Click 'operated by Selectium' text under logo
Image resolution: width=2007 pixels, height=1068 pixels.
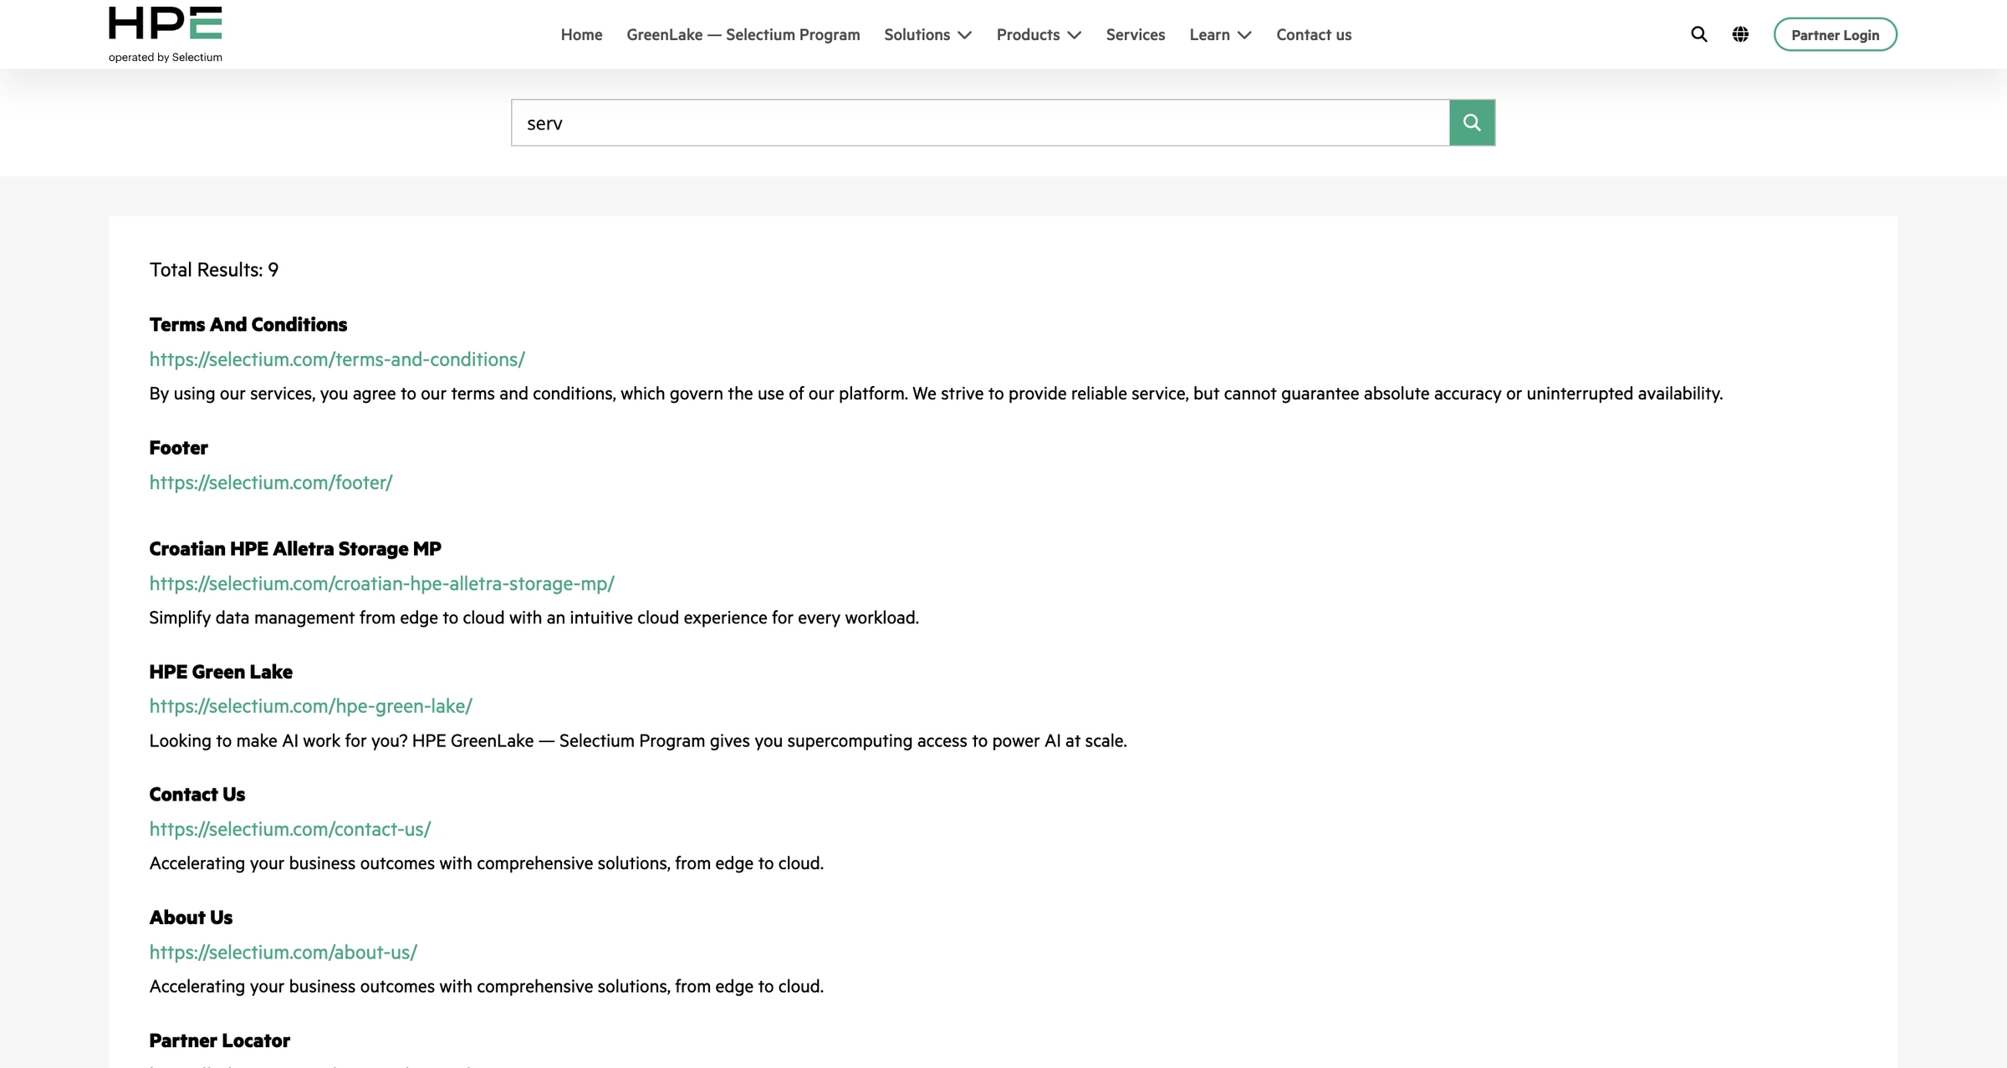click(x=166, y=58)
